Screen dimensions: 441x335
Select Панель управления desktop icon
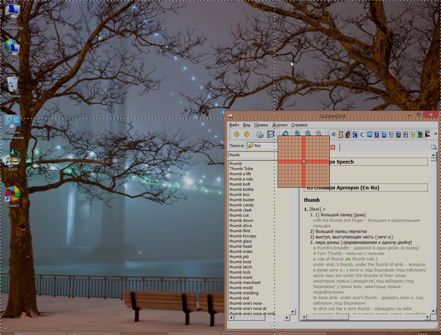click(13, 128)
